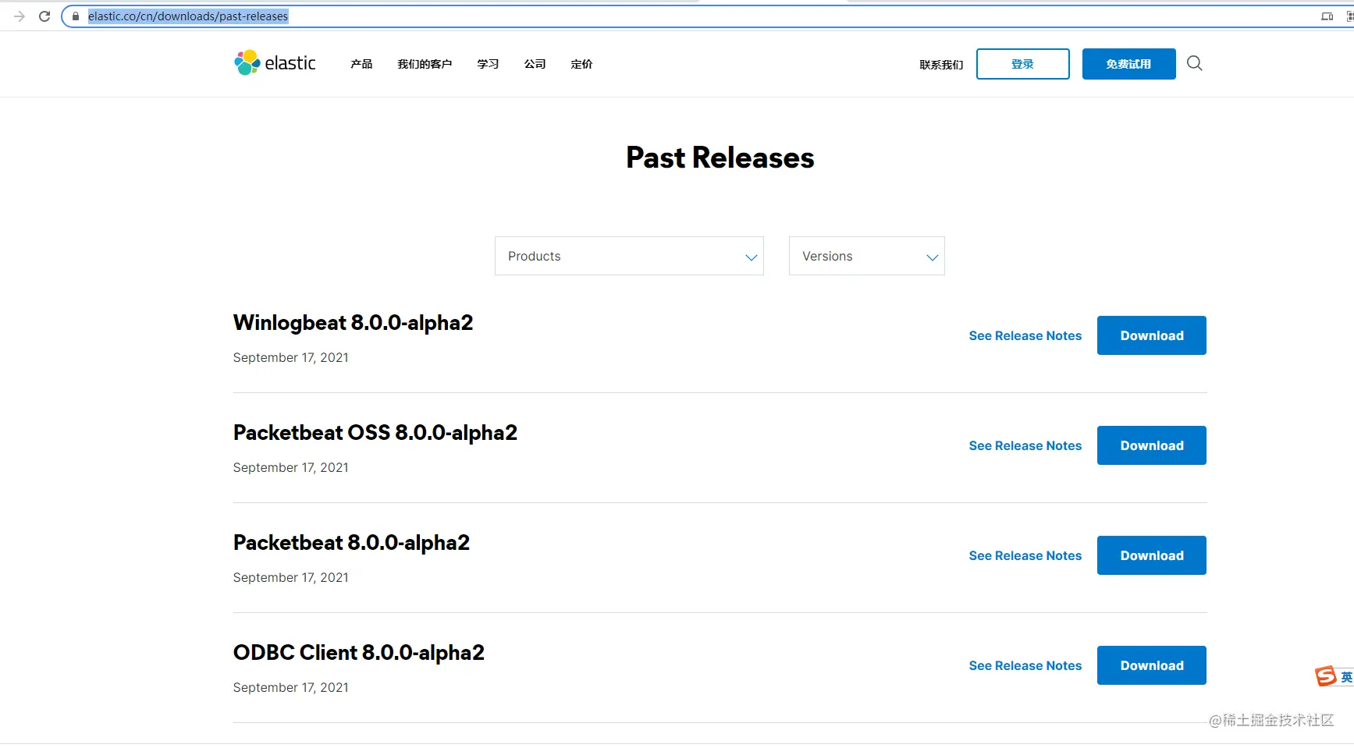
Task: Click the ODBC Client 8.0.0-alpha2 title
Action: tap(359, 653)
